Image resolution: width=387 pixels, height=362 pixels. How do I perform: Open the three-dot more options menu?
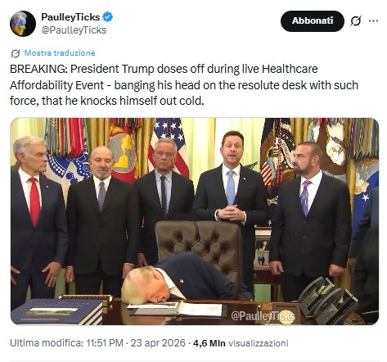(373, 20)
